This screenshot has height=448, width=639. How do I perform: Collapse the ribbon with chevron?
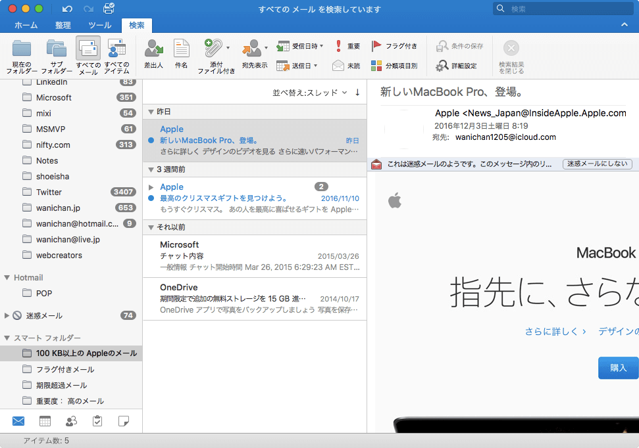625,25
